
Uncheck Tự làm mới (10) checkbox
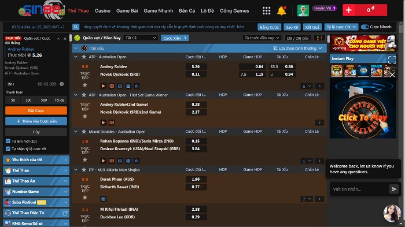click(8, 141)
